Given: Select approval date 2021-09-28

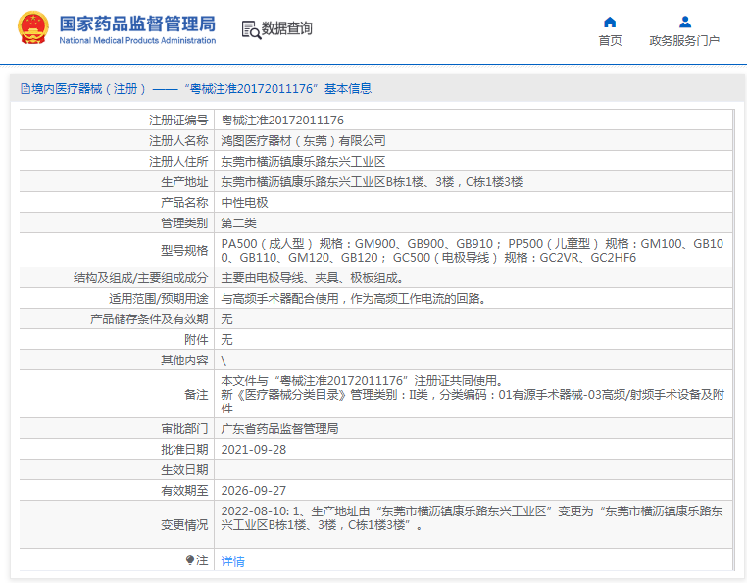Looking at the screenshot, I should [x=254, y=449].
